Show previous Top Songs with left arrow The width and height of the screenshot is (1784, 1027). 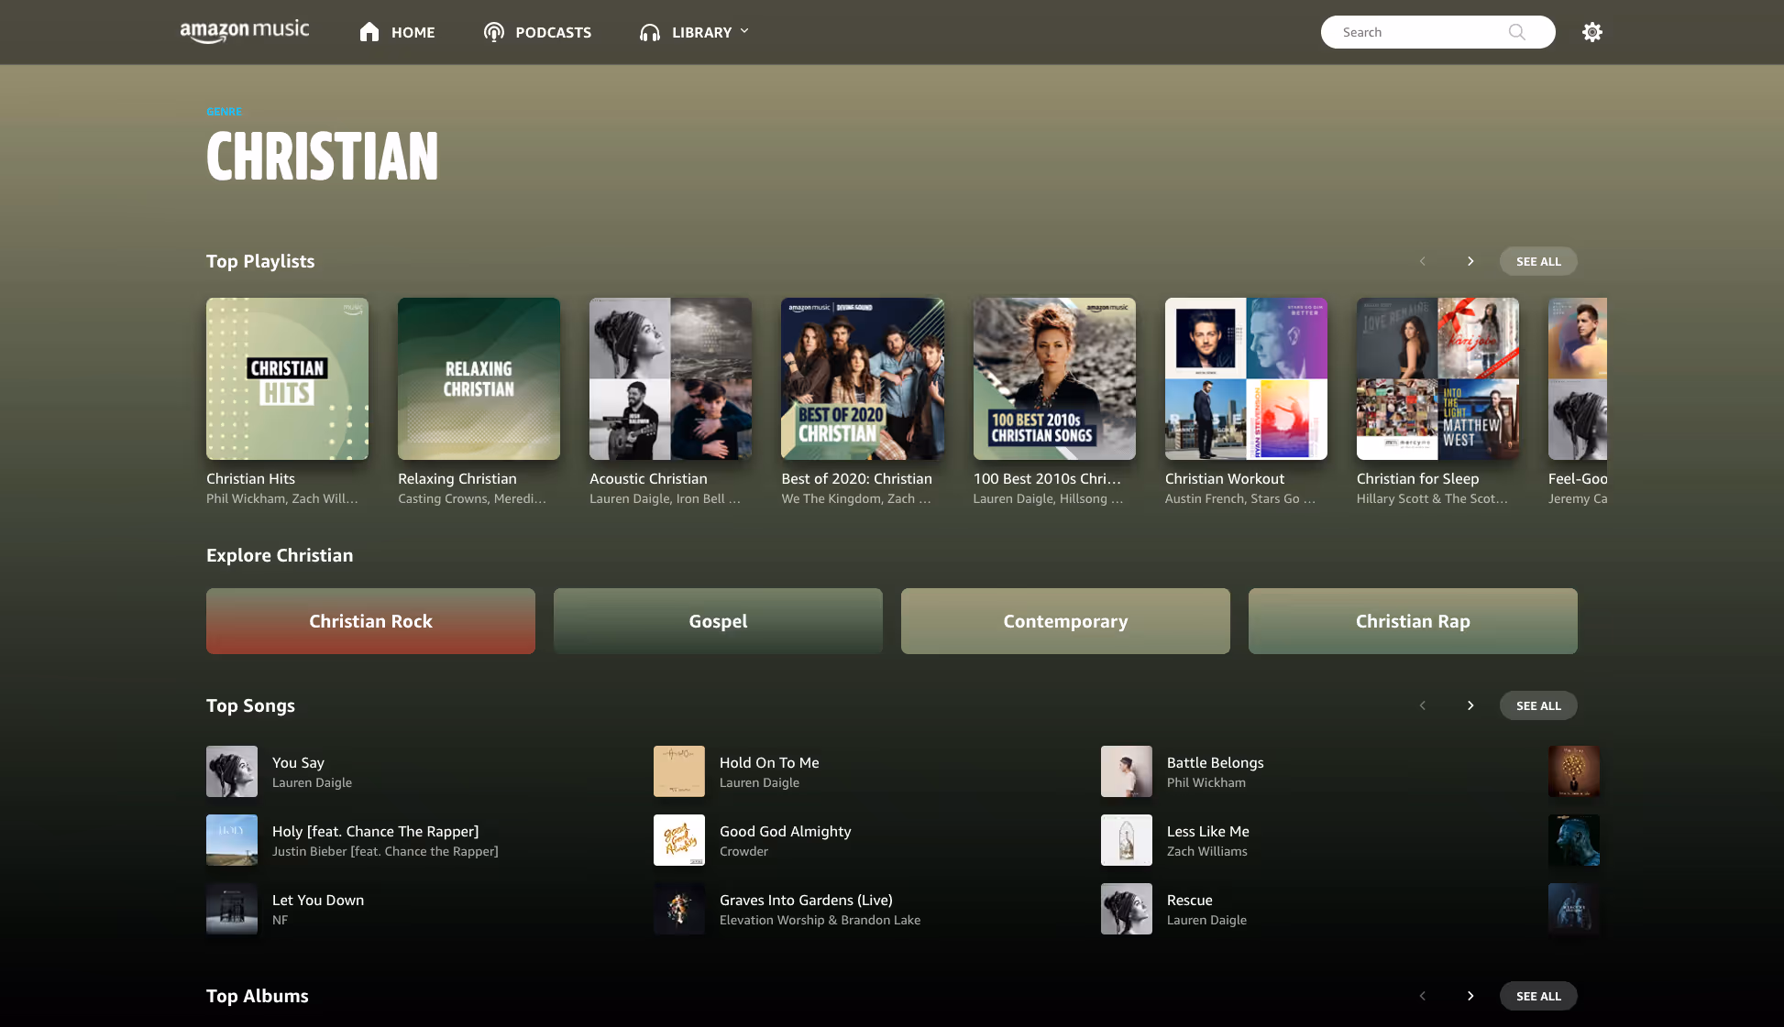[x=1423, y=705]
